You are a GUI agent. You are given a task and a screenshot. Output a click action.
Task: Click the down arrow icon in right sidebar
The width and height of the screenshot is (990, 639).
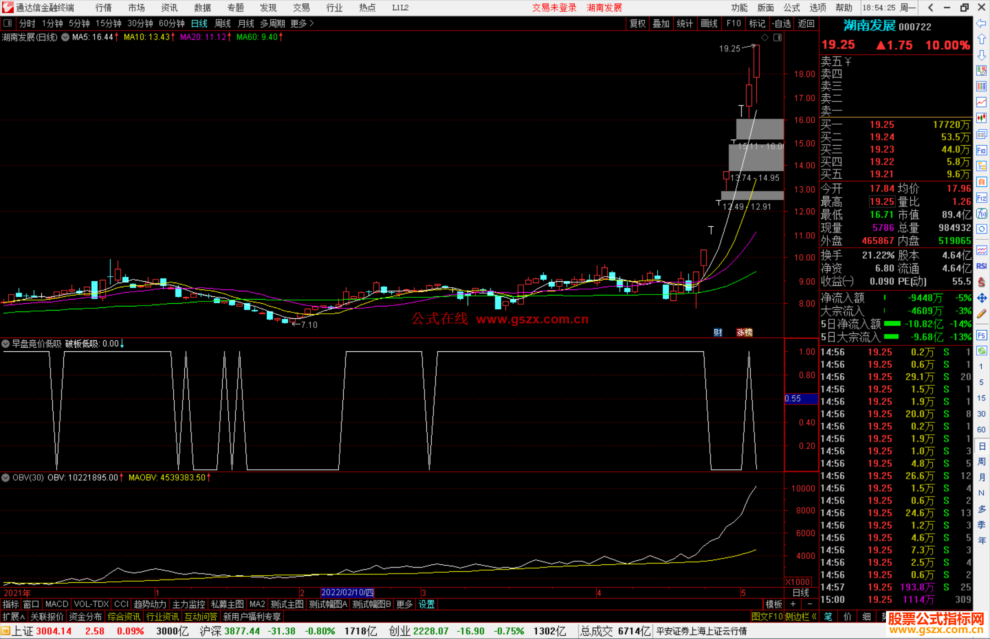tap(981, 55)
